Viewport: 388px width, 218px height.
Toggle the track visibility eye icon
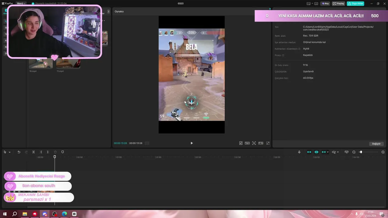[x=14, y=192]
